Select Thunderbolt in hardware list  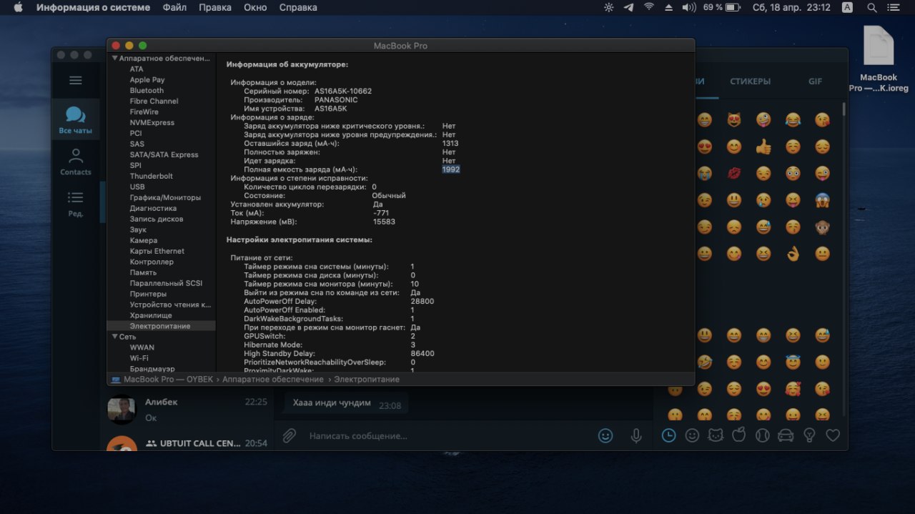152,176
